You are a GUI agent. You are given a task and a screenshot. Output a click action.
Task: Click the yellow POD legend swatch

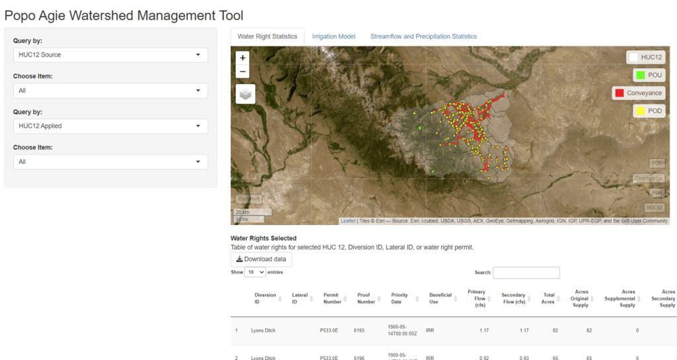(x=641, y=111)
